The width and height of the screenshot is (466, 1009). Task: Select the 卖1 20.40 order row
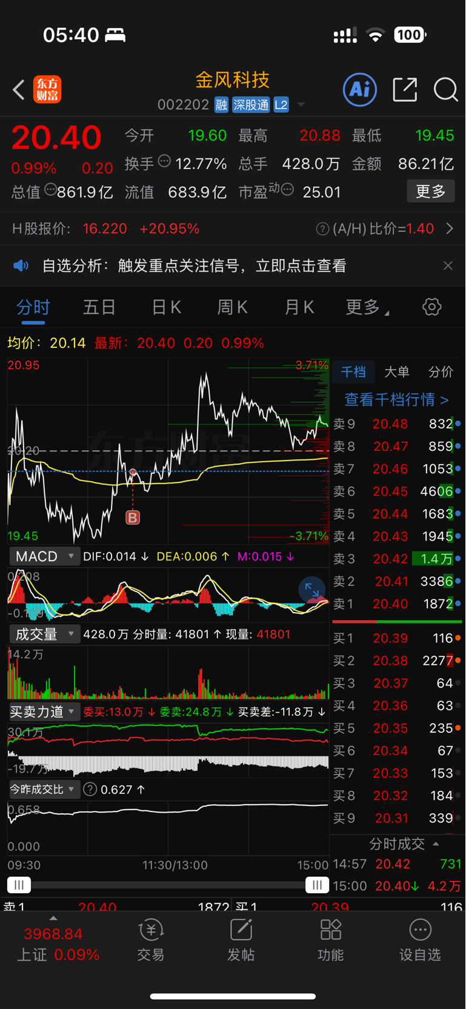(x=397, y=603)
